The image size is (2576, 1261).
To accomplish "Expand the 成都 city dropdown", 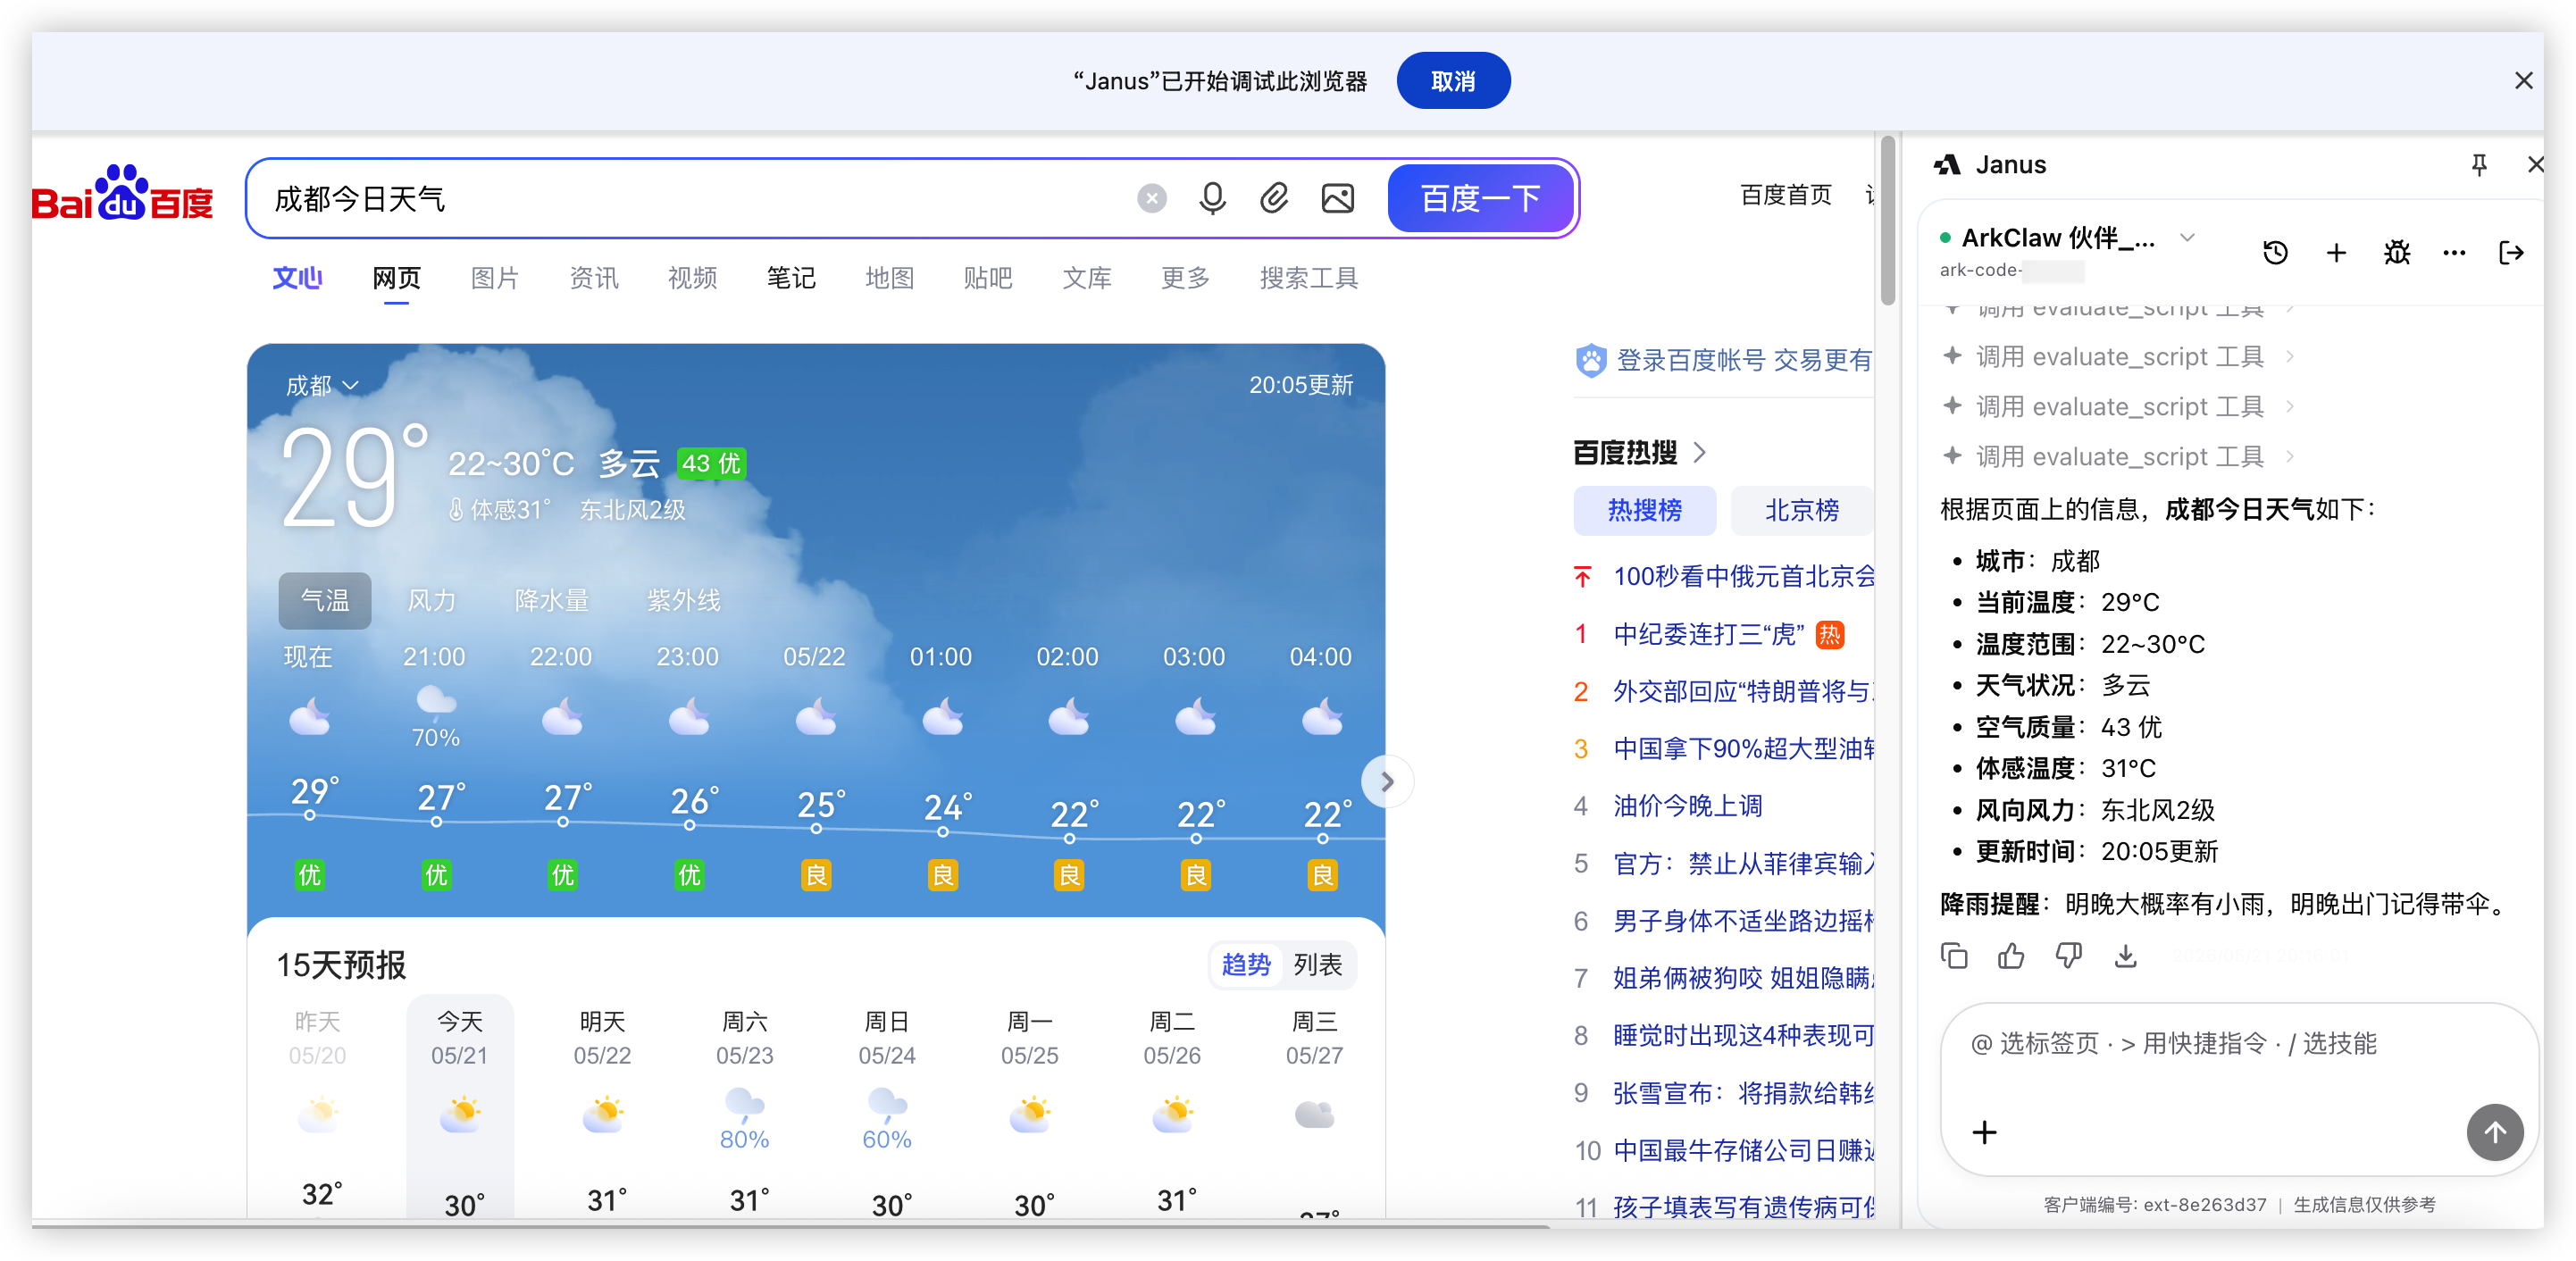I will (322, 385).
